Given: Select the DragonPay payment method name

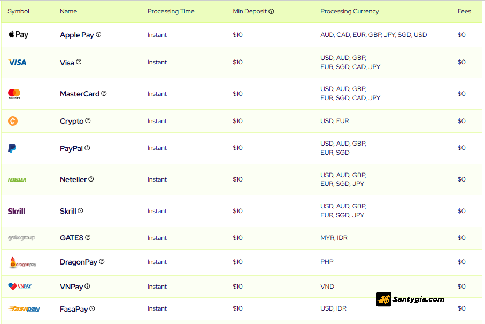Looking at the screenshot, I should coord(79,262).
